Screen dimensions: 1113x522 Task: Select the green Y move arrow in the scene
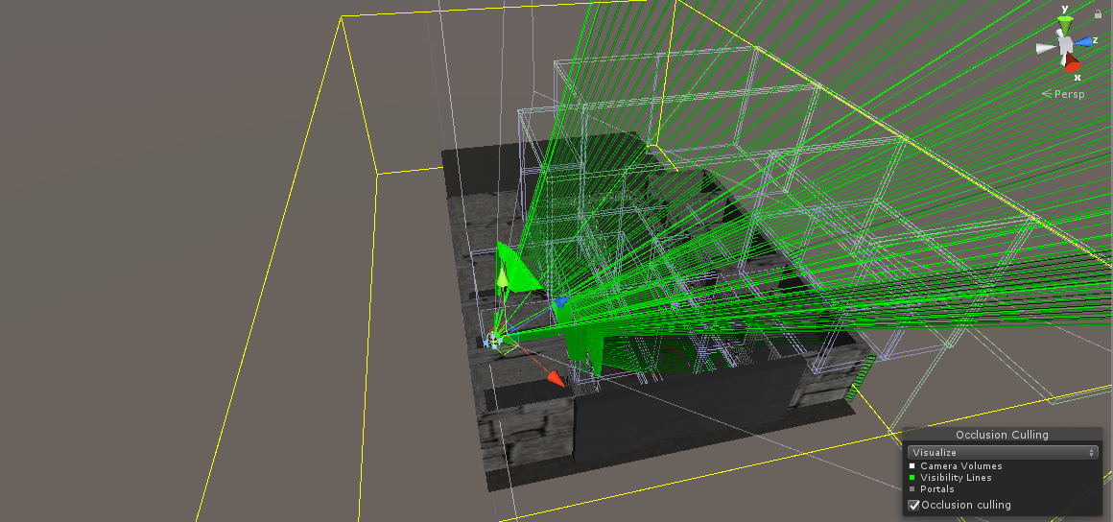click(502, 276)
